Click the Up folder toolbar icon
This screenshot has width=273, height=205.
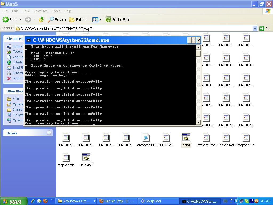[41, 19]
